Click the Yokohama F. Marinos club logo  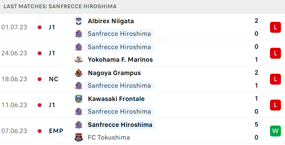(79, 60)
